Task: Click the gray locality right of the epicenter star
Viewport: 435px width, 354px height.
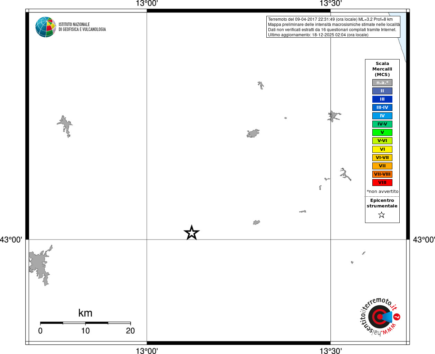Action: [256, 222]
